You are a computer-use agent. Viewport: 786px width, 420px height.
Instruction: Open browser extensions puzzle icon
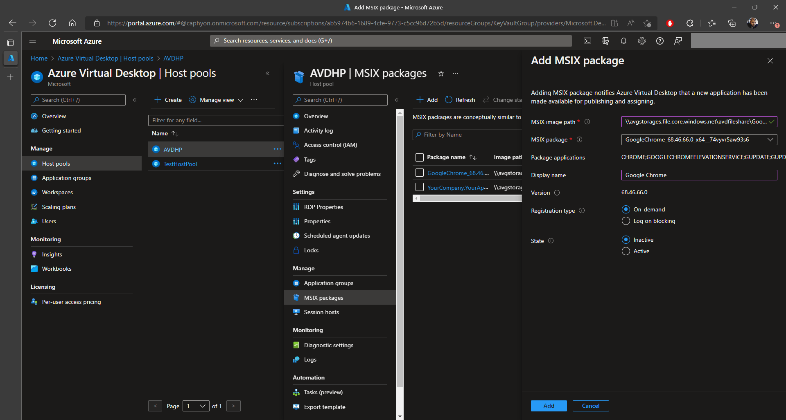690,23
